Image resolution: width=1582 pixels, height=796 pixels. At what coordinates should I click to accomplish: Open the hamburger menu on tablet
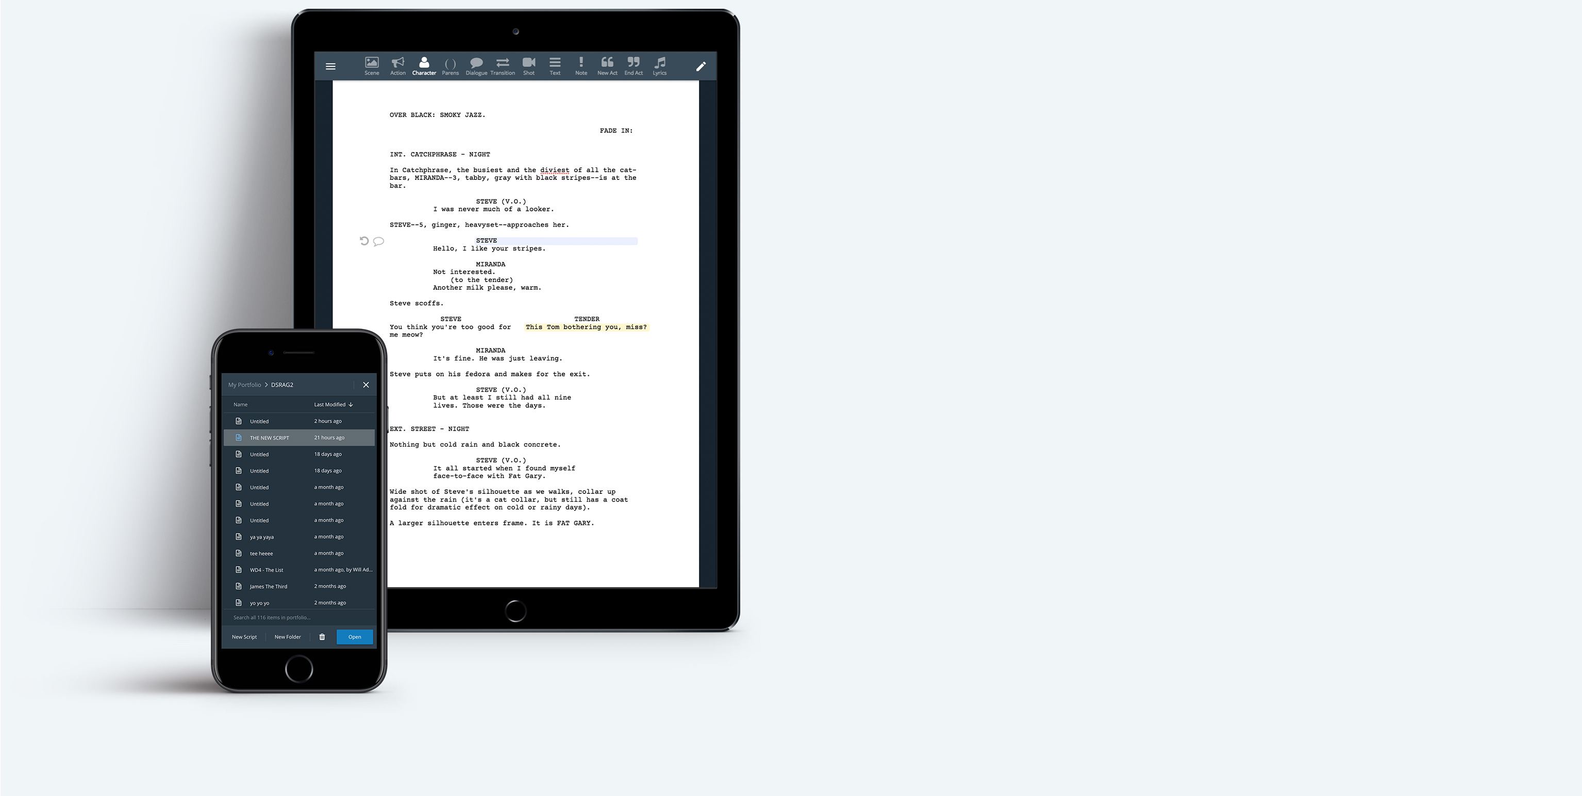point(330,67)
